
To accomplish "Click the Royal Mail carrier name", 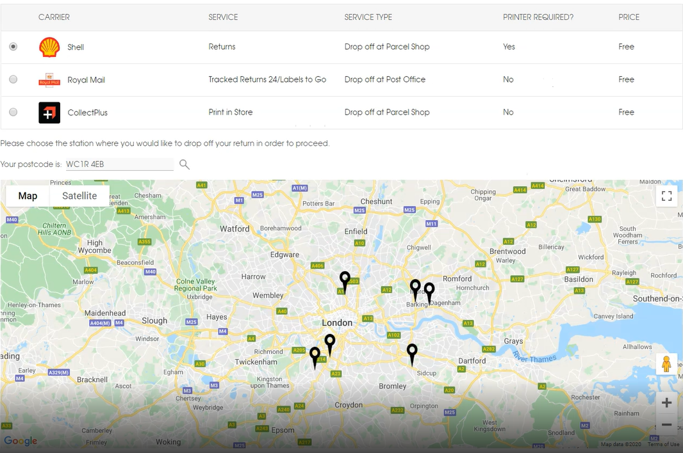I will (86, 80).
